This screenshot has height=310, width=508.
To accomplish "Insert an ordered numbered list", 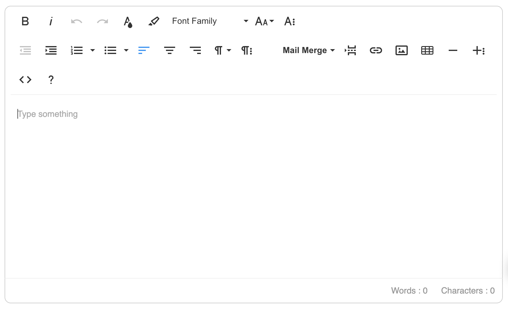I will point(77,50).
